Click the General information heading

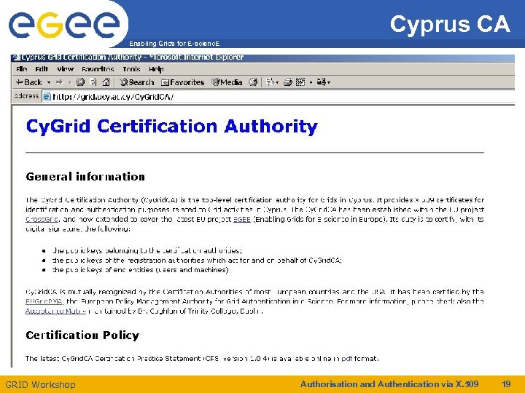pyautogui.click(x=85, y=176)
